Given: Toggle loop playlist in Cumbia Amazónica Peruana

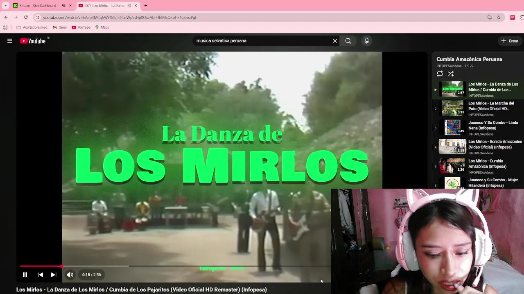Looking at the screenshot, I should pyautogui.click(x=440, y=74).
